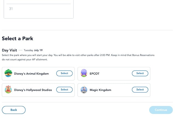Select Disney's Animal Kingdom park button

65,73
